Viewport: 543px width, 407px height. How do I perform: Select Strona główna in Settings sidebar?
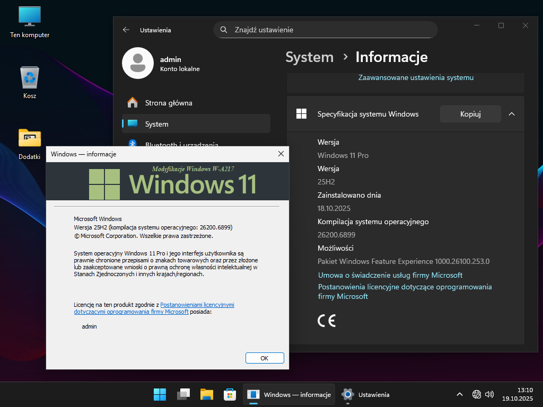169,103
